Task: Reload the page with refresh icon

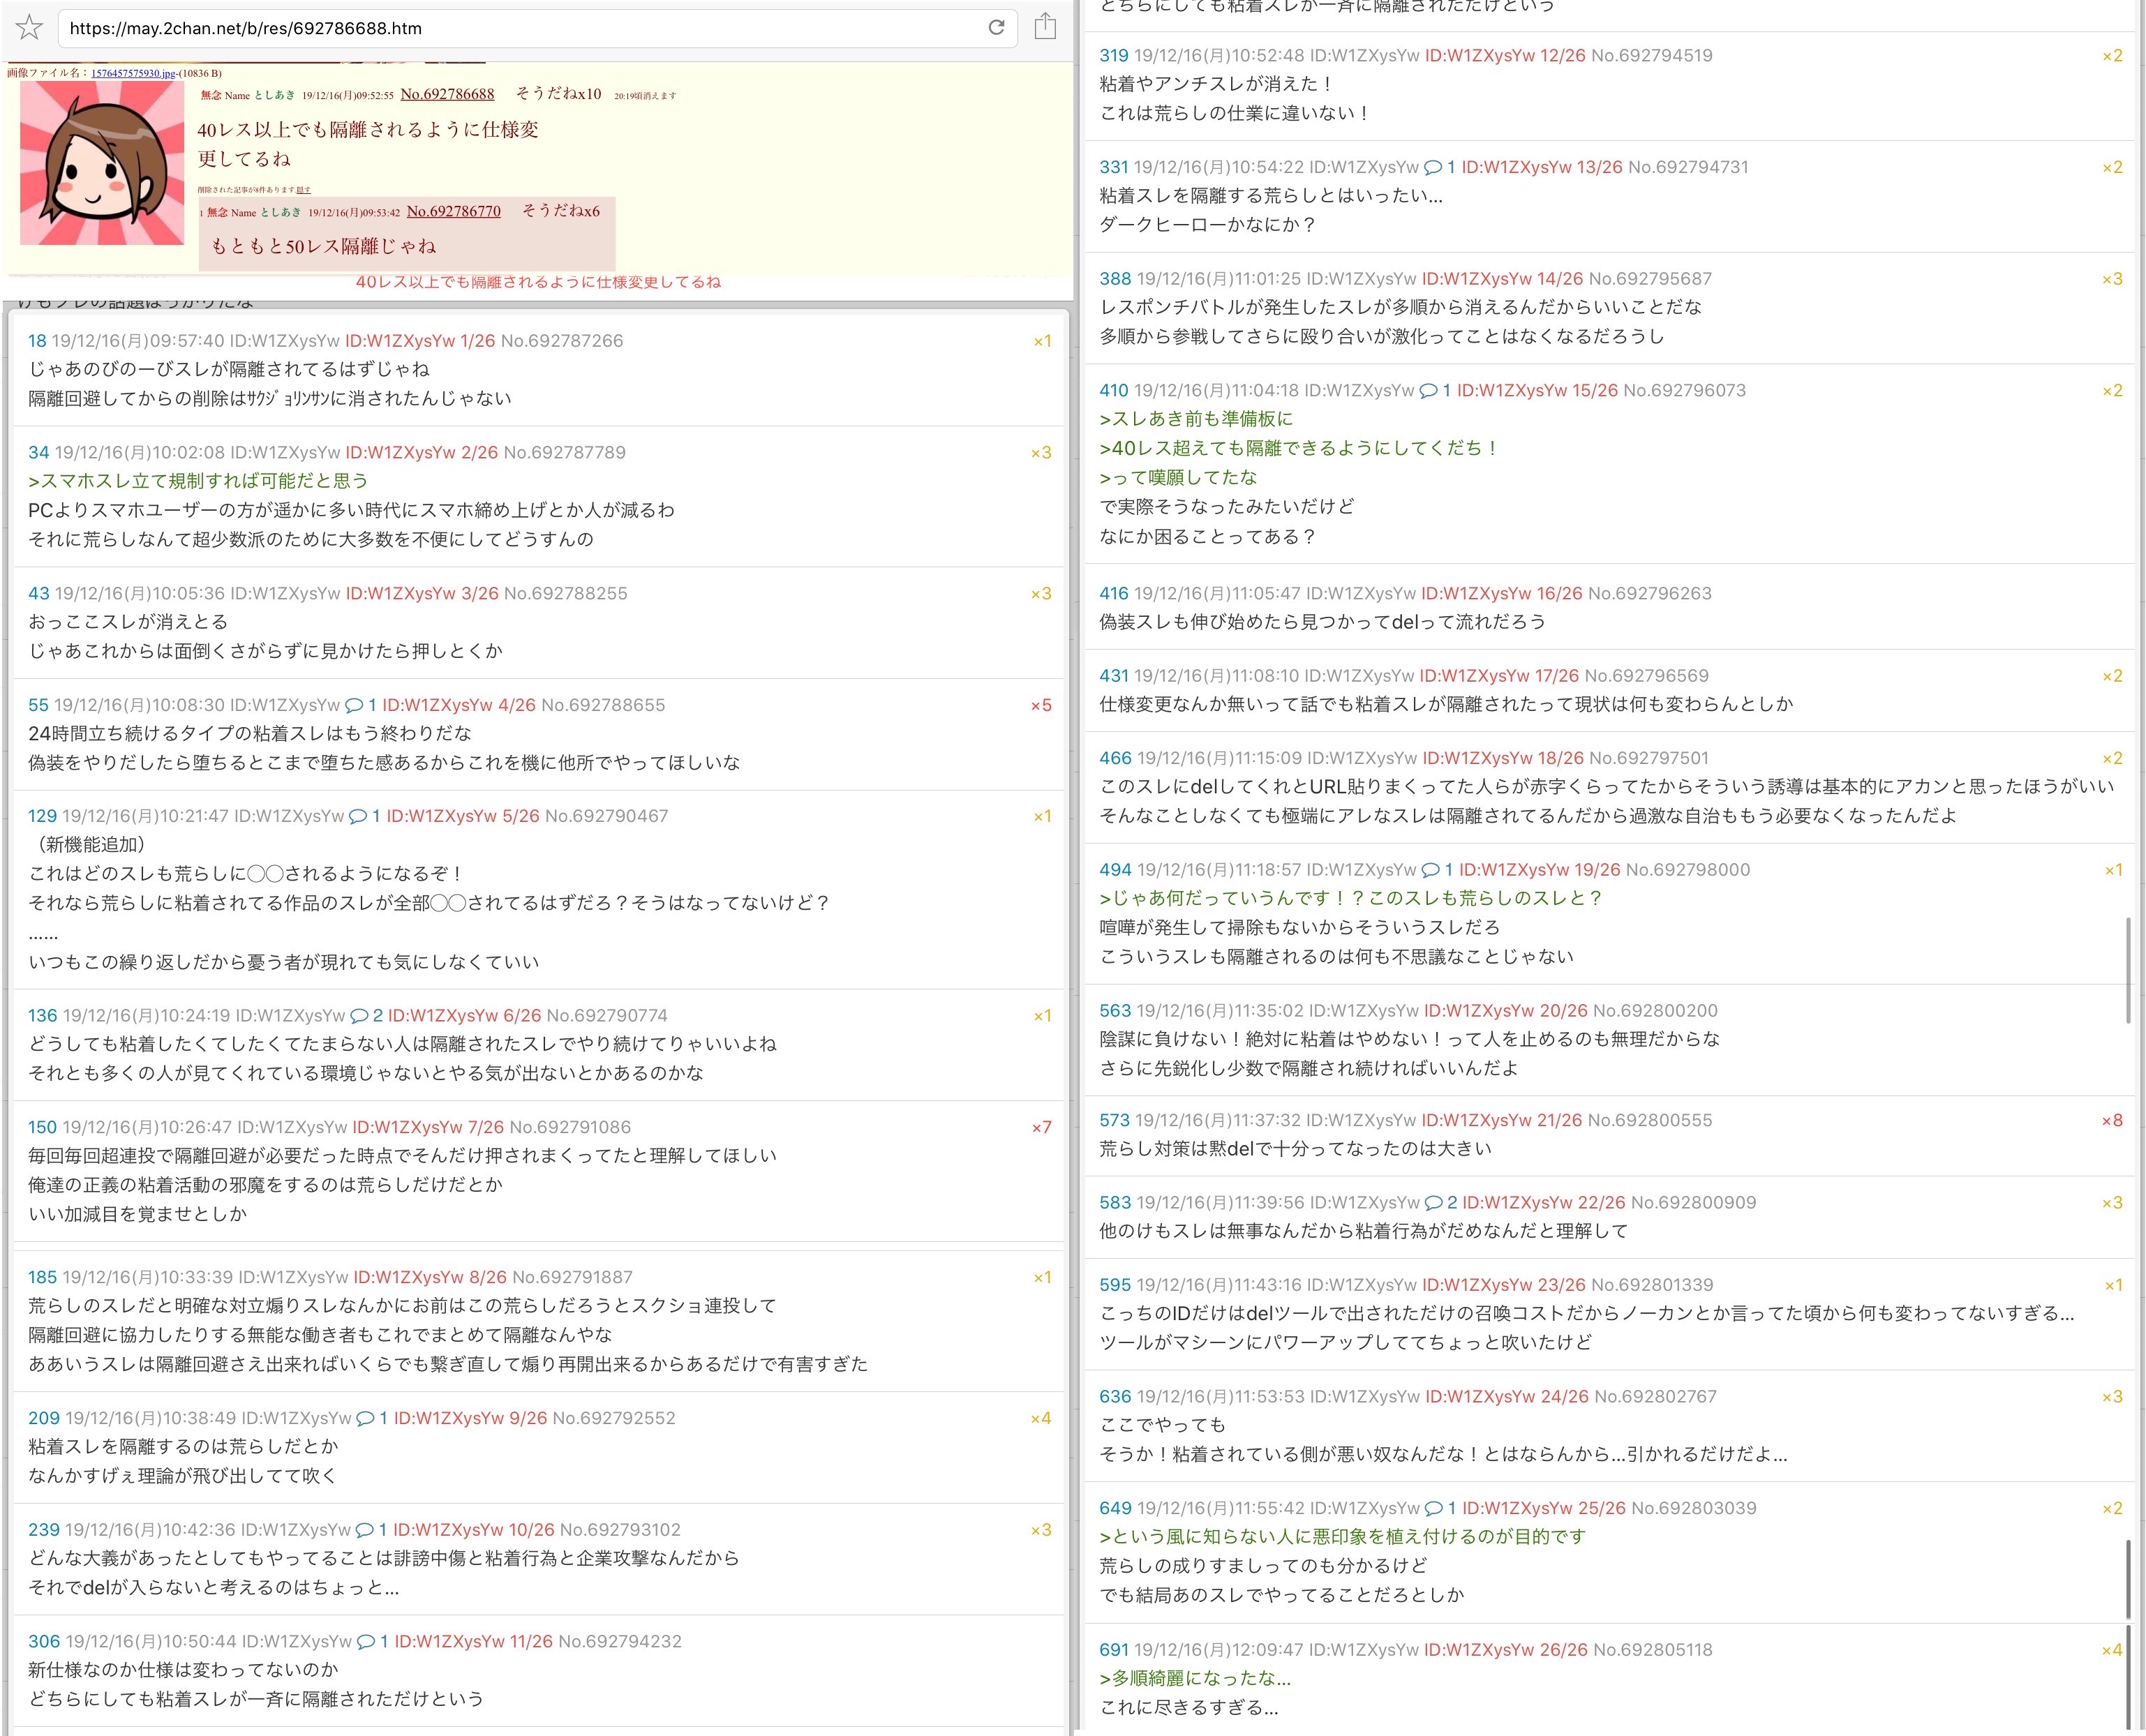Action: (996, 27)
